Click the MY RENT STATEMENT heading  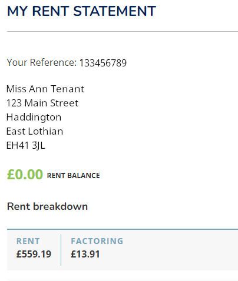coord(81,11)
